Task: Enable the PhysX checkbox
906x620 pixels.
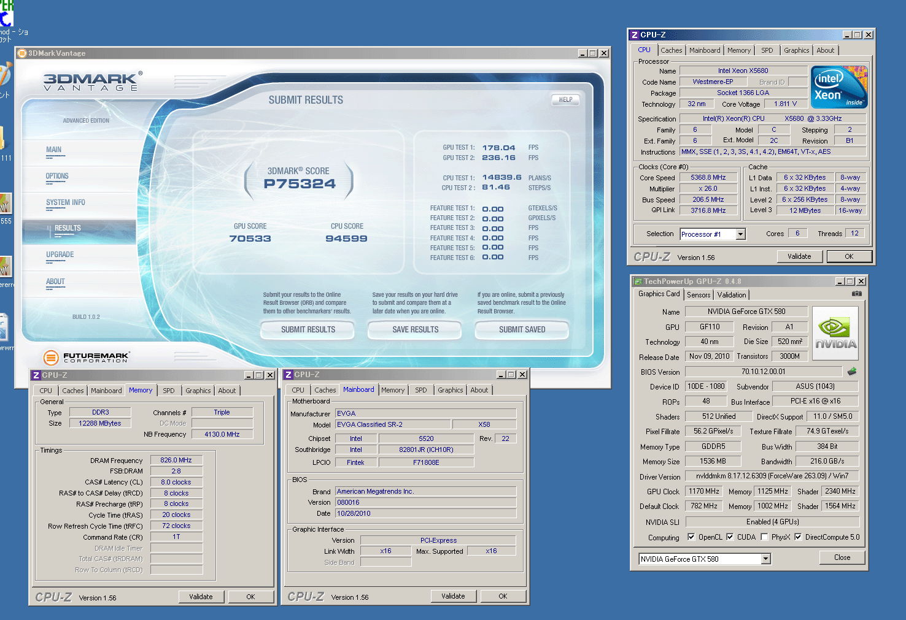Action: pyautogui.click(x=764, y=537)
